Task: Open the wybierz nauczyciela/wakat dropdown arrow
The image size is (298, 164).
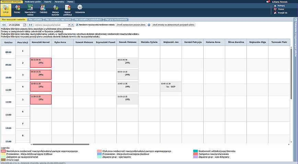Action: (x=69, y=25)
